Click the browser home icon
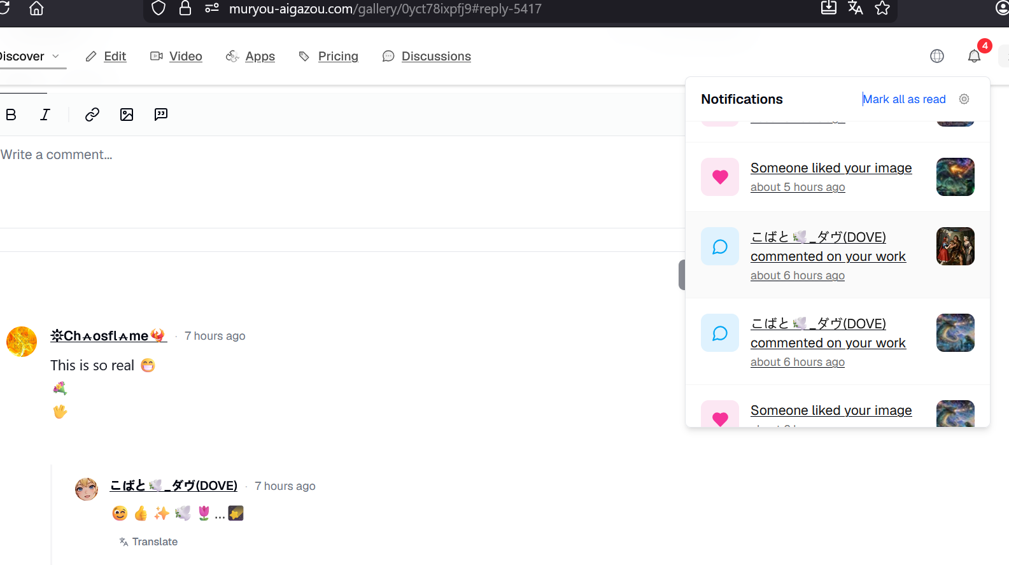1009x565 pixels. point(37,8)
